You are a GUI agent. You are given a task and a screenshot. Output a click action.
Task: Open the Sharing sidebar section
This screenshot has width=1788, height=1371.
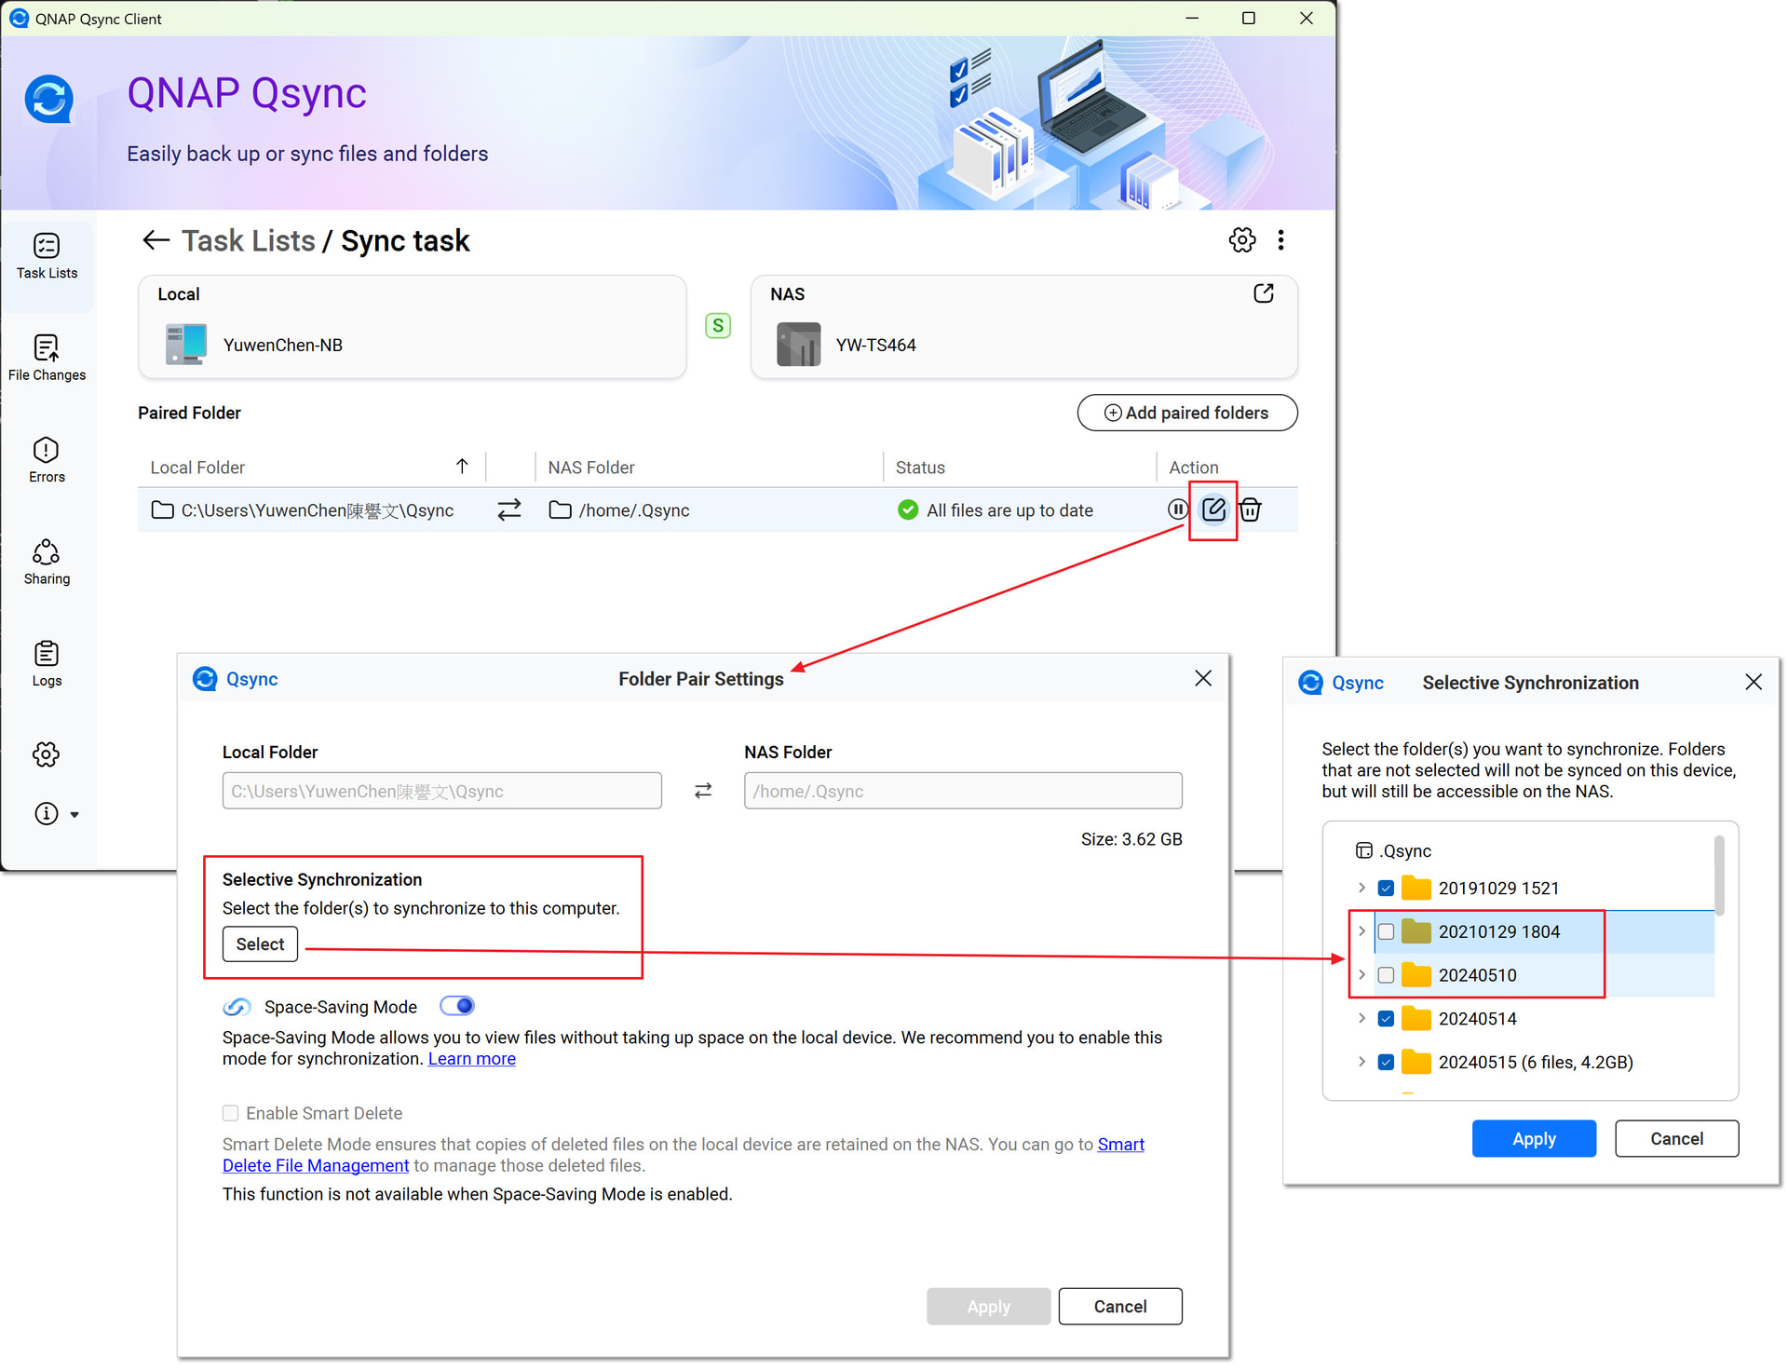click(47, 562)
